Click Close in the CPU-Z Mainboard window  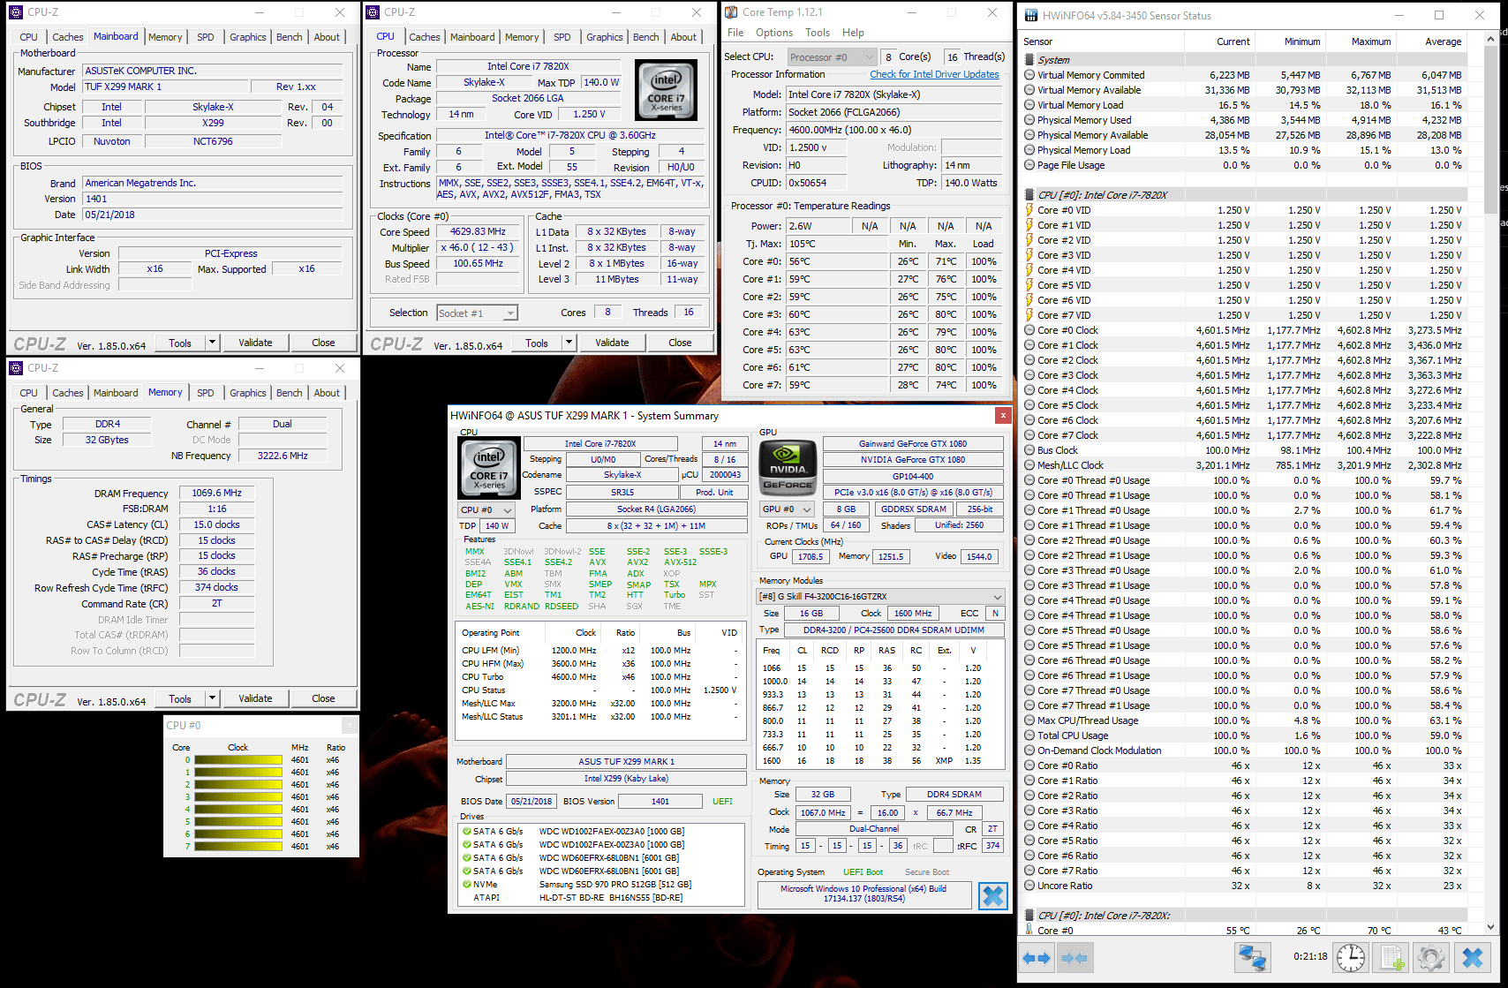323,343
